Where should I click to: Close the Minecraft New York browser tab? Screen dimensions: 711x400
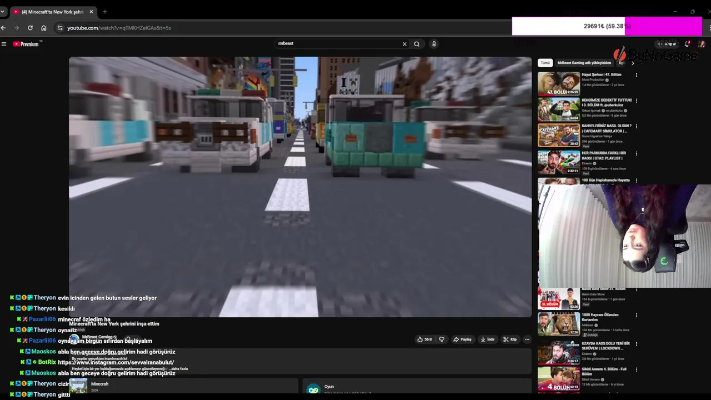click(91, 12)
